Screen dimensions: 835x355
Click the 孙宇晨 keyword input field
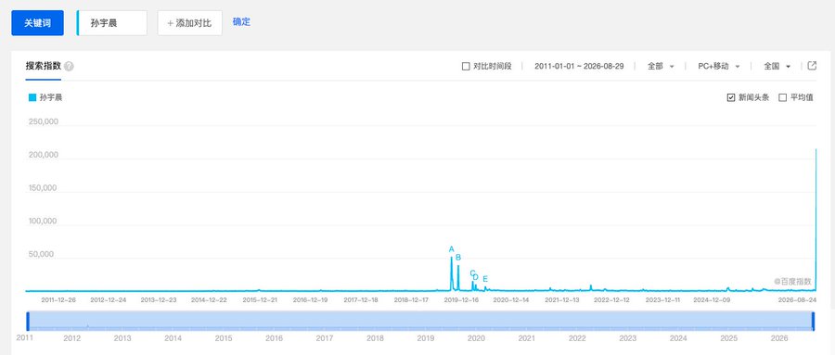pos(112,23)
